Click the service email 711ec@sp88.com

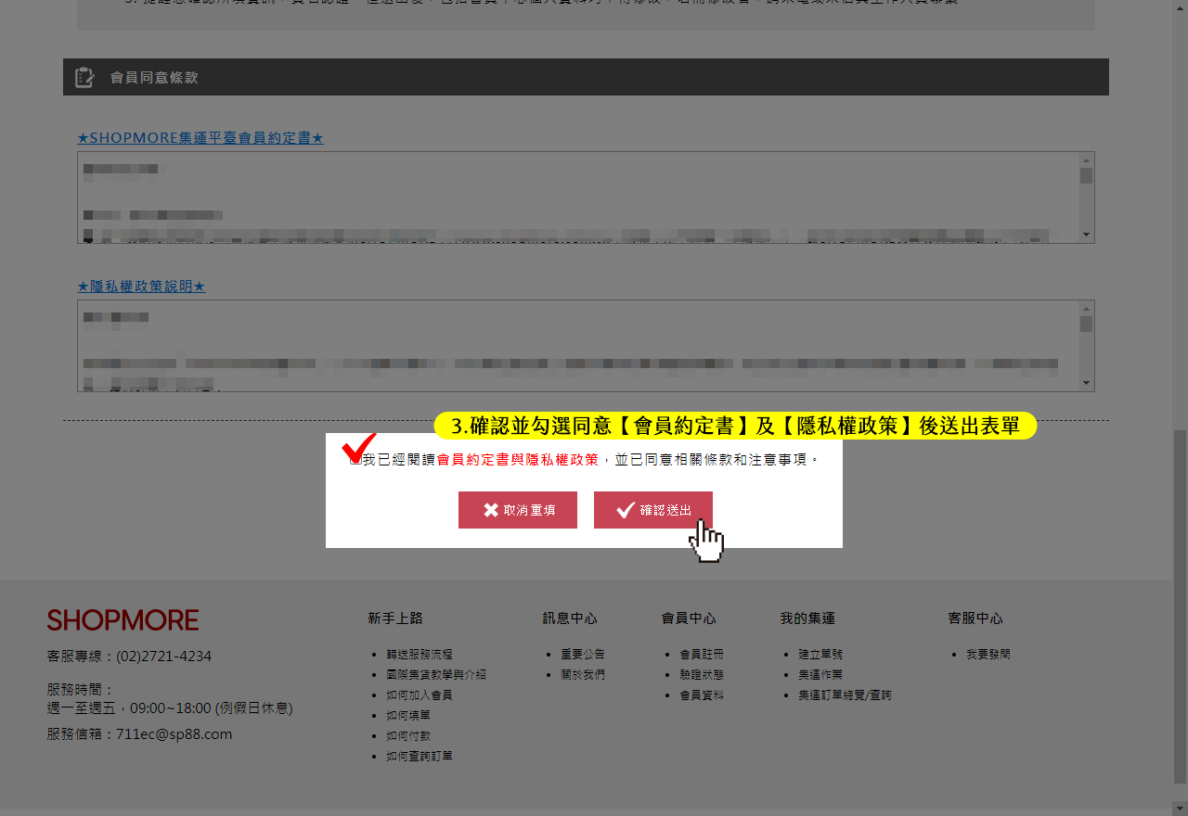(174, 734)
